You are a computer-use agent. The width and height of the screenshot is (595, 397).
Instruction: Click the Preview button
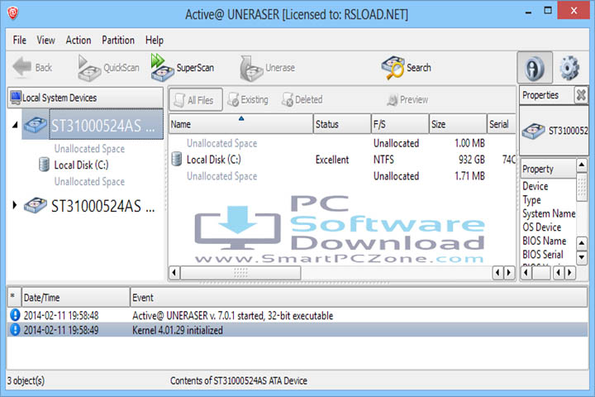click(x=407, y=100)
